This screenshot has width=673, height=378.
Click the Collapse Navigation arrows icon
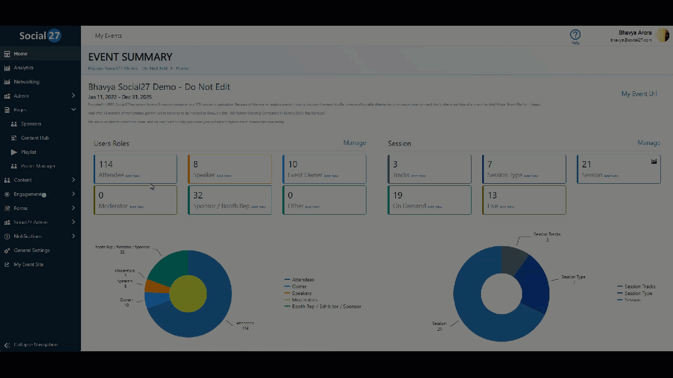pos(7,345)
